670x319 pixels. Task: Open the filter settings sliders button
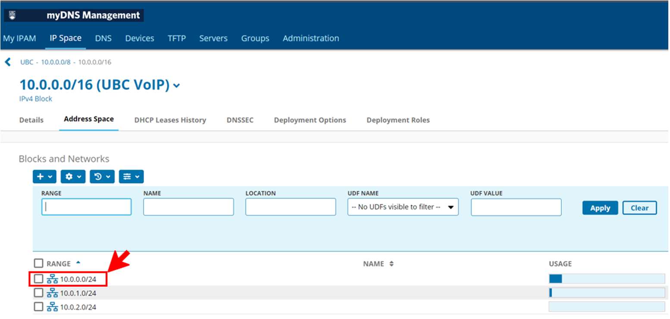131,177
